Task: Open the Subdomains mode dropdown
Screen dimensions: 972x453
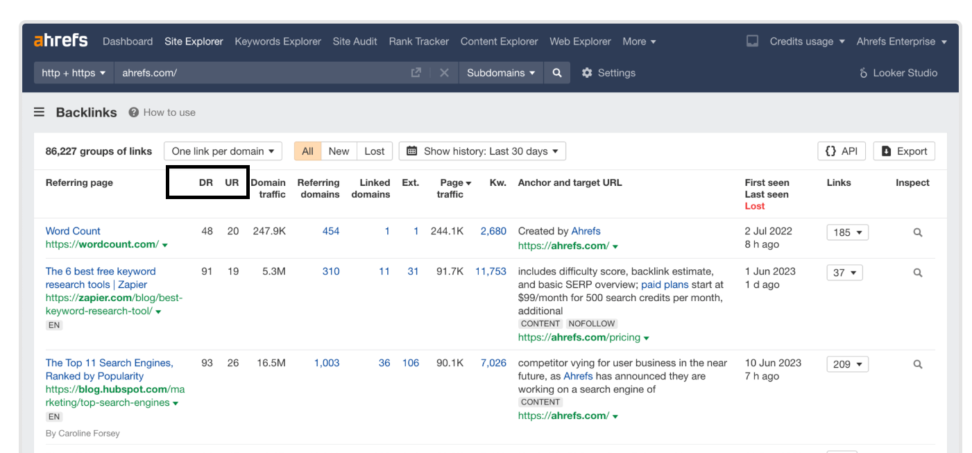Action: point(501,73)
